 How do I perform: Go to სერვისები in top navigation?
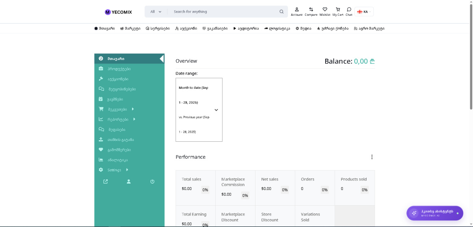158,28
